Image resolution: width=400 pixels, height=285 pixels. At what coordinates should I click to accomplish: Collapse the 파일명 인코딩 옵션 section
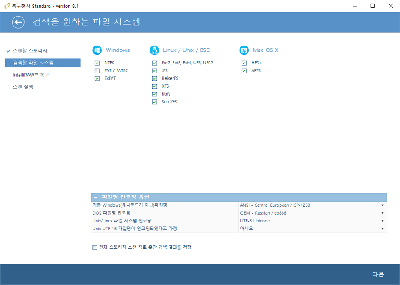(95, 197)
